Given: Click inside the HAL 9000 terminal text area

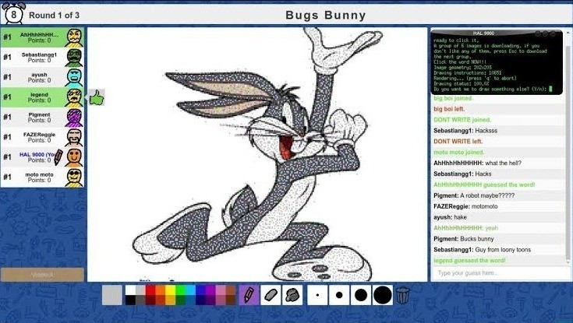Looking at the screenshot, I should point(497,65).
